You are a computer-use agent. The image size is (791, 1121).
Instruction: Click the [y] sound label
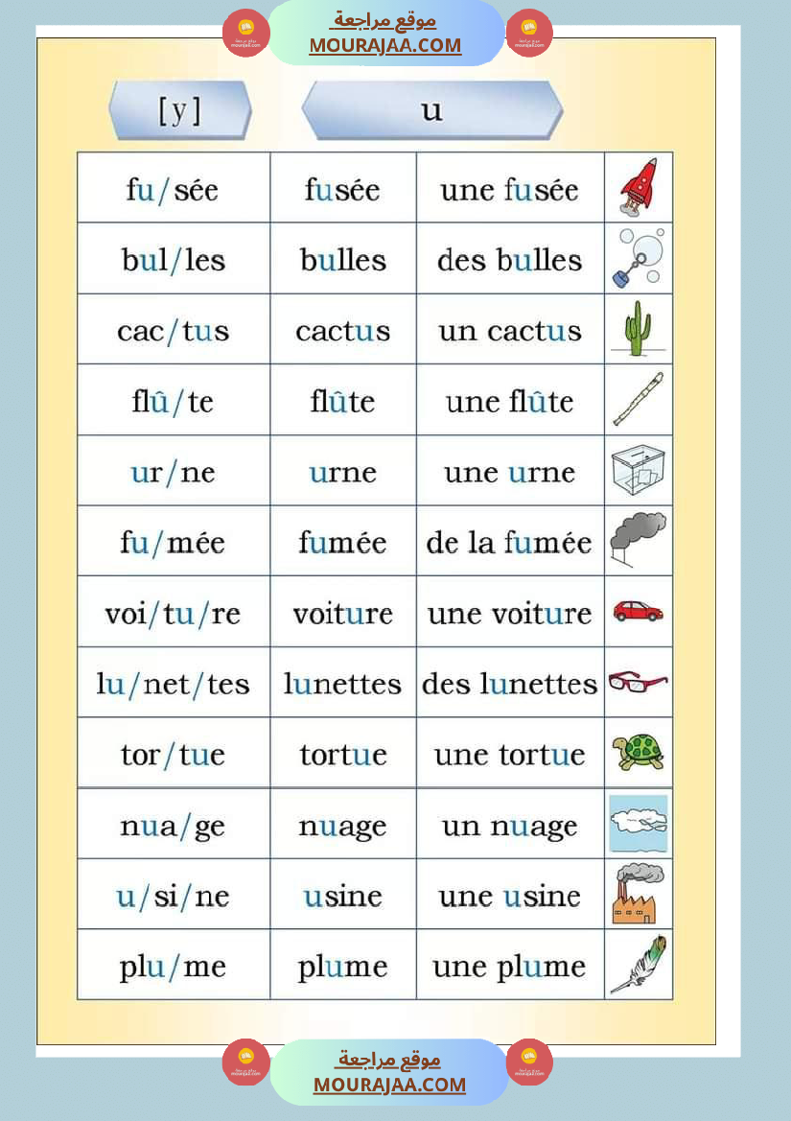[179, 111]
